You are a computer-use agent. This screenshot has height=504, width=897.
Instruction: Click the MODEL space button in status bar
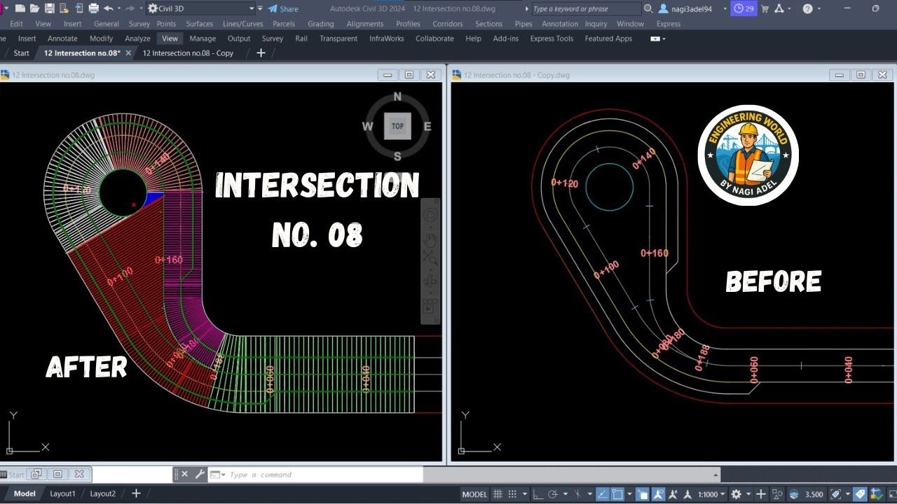[474, 494]
